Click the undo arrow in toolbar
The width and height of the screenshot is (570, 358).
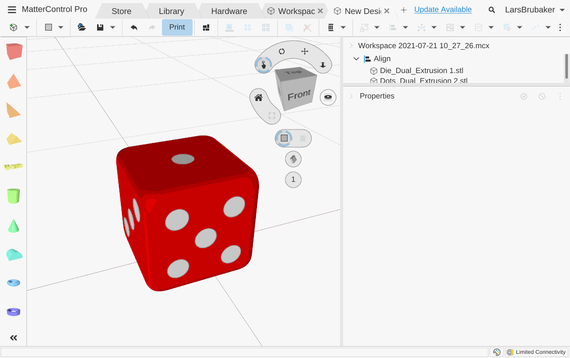134,27
